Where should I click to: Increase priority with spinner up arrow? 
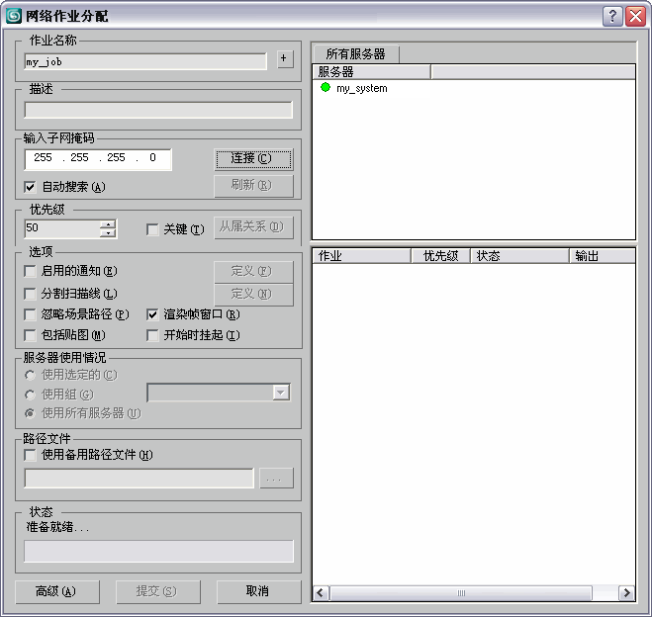[108, 223]
